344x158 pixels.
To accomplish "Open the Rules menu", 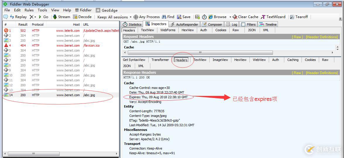I will click(29, 10).
